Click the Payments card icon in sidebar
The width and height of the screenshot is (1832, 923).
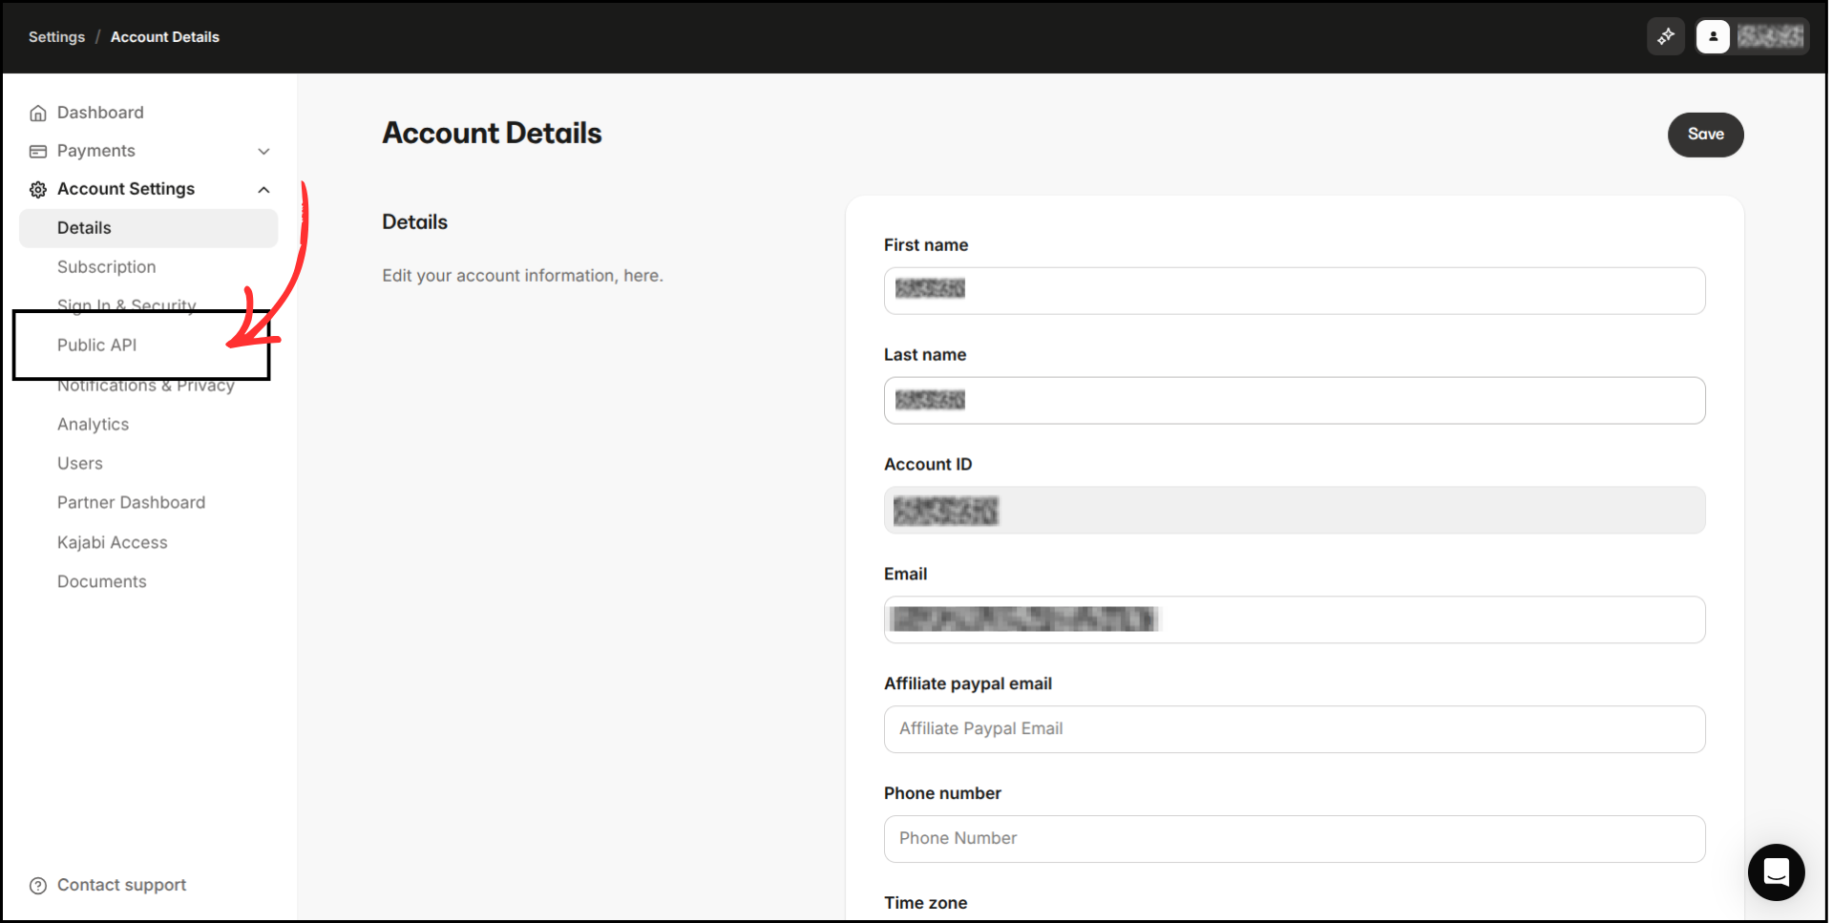click(37, 150)
